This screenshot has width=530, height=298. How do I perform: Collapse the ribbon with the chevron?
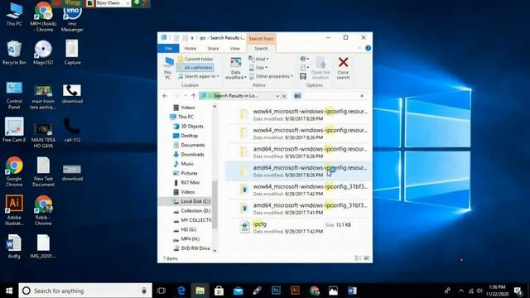[359, 48]
